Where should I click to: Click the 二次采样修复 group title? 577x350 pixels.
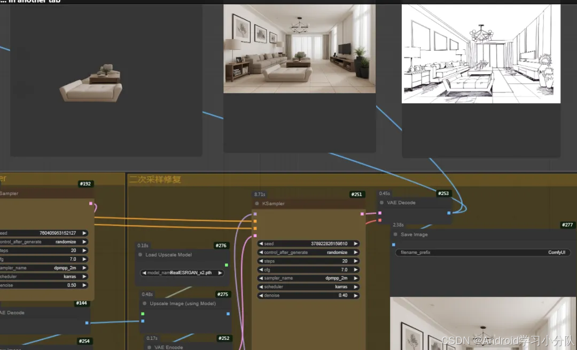(155, 180)
